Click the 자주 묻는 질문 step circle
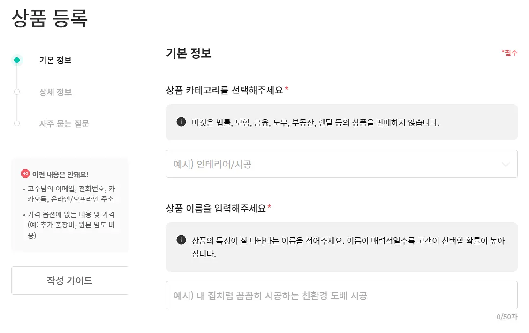Viewport: 529px width, 333px height. 17,123
